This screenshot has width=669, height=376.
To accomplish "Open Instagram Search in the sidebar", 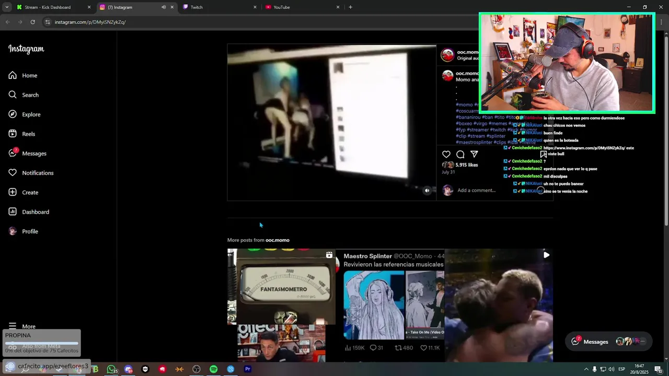I will (24, 95).
